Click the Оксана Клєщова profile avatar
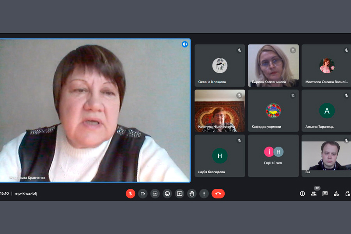The image size is (351, 234). (220, 66)
